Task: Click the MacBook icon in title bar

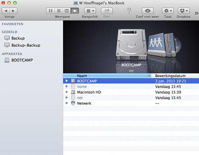Action: (76, 3)
